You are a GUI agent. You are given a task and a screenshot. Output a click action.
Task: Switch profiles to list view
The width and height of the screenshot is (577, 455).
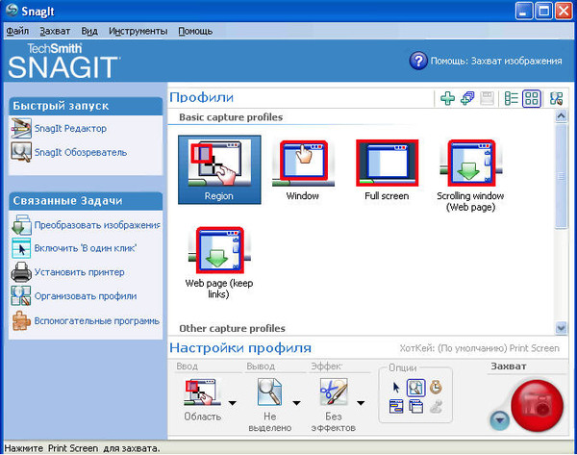(512, 98)
